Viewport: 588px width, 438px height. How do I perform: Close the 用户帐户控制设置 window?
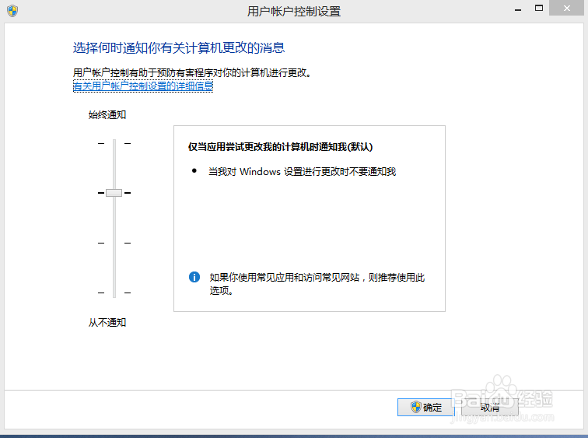tap(567, 9)
